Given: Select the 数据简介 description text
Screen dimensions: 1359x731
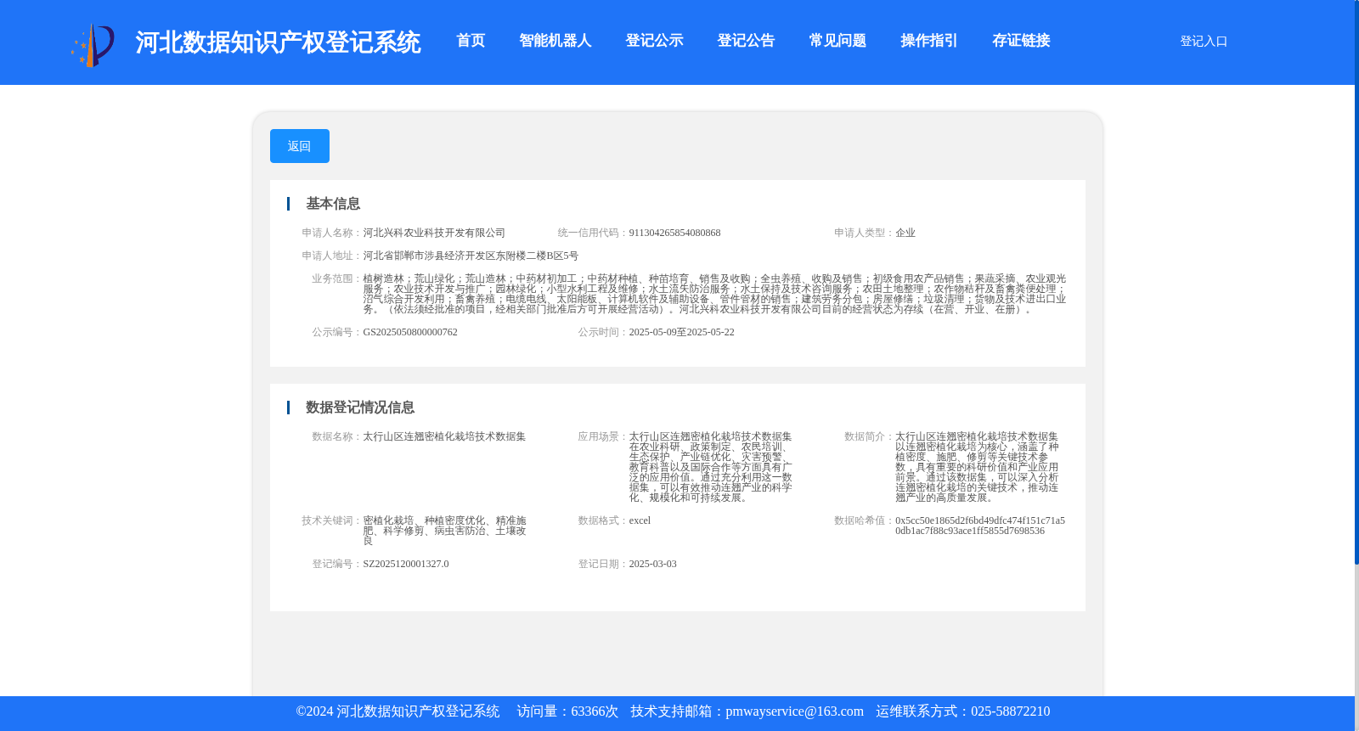Looking at the screenshot, I should tap(977, 467).
